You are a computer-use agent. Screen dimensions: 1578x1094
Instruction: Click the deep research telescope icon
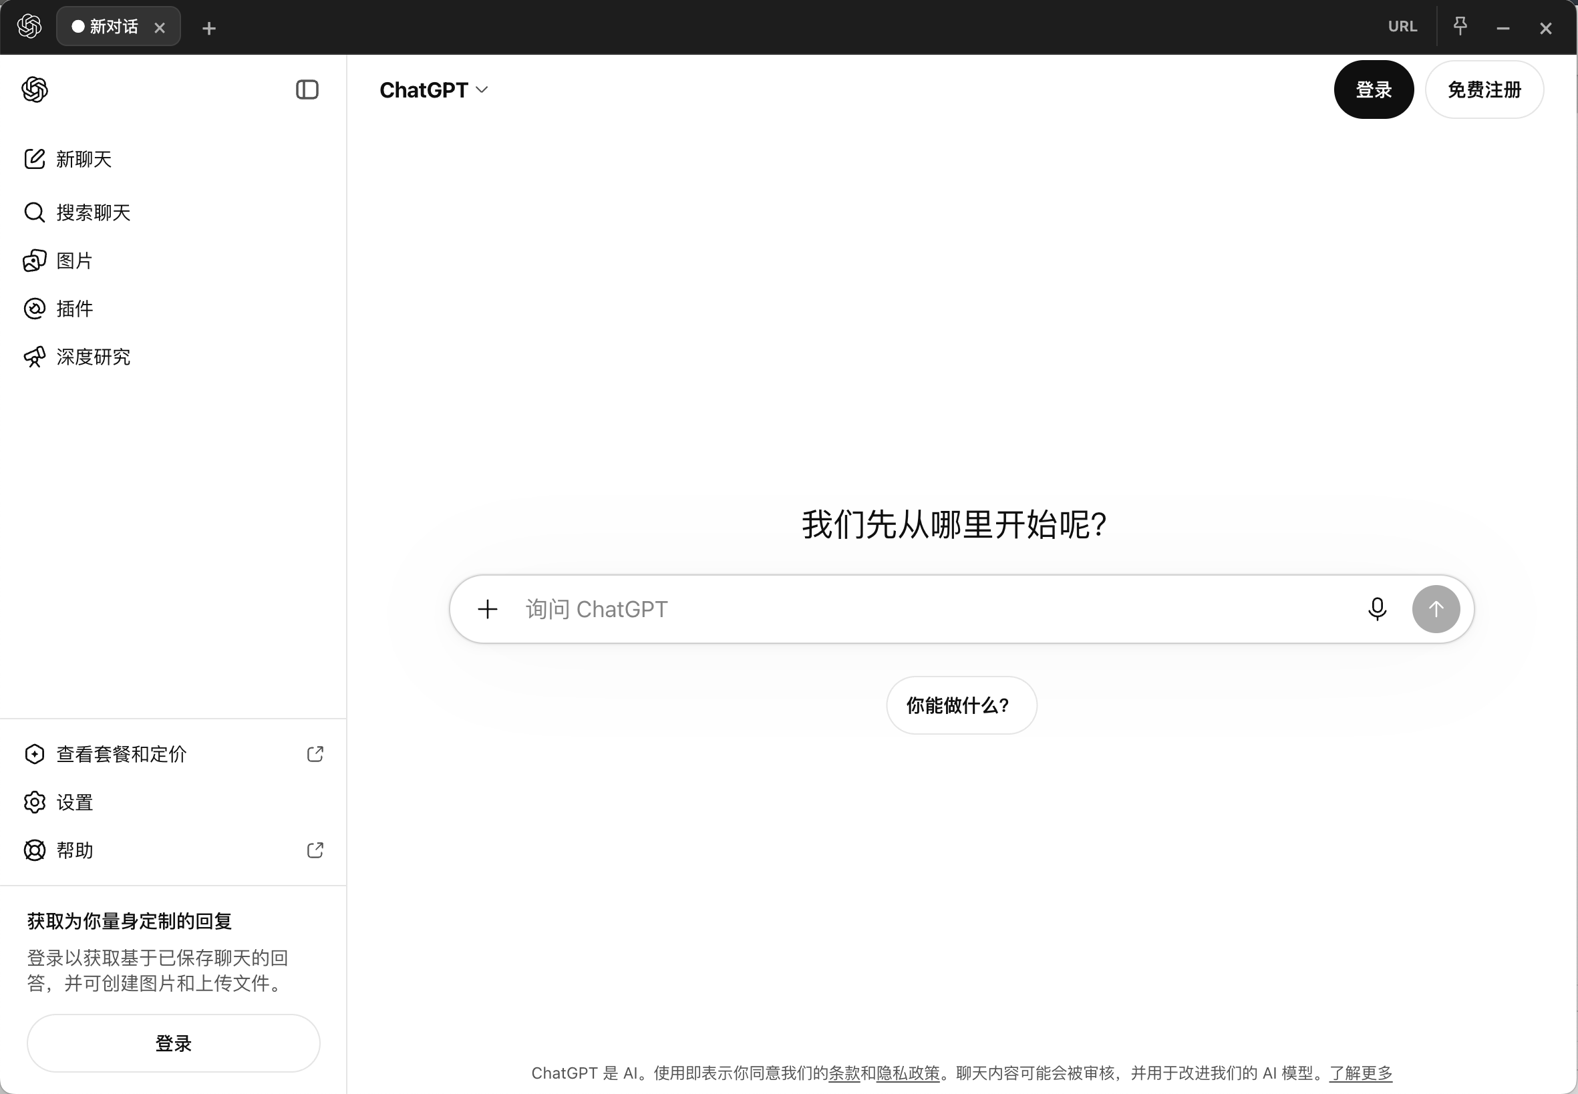[x=34, y=357]
